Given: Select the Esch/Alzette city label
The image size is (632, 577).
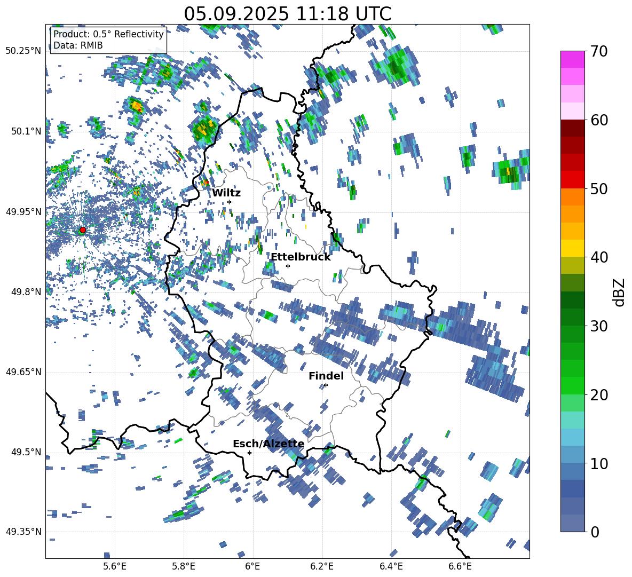Looking at the screenshot, I should click(x=268, y=444).
